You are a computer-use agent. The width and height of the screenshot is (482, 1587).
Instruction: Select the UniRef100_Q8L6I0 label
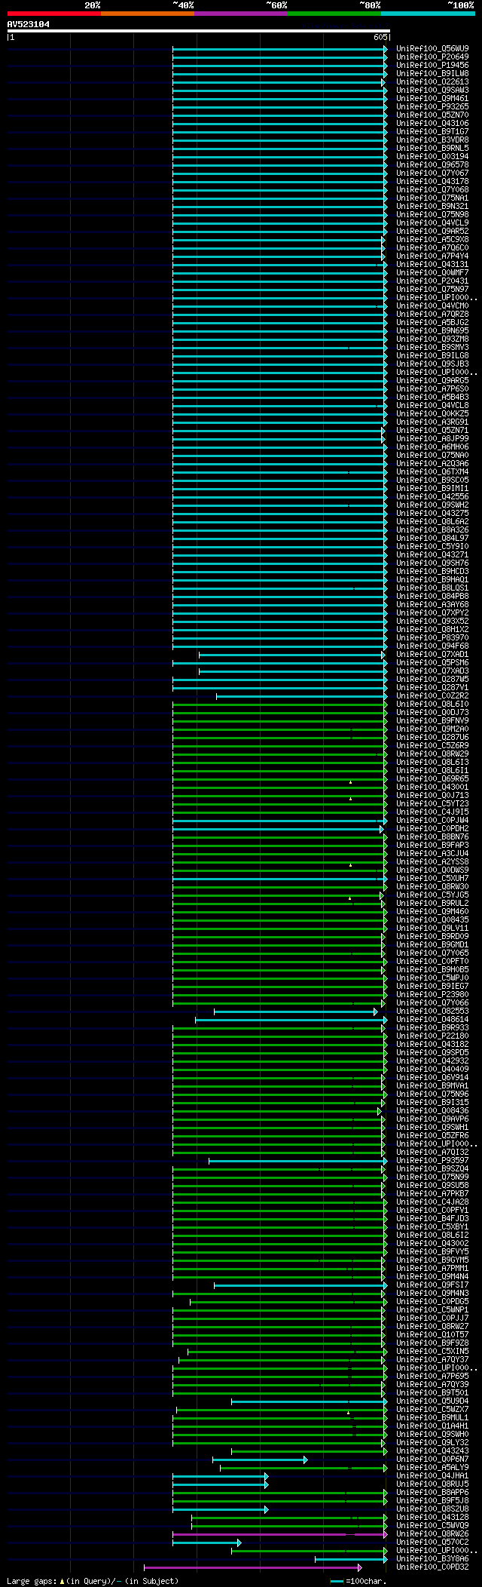click(432, 704)
